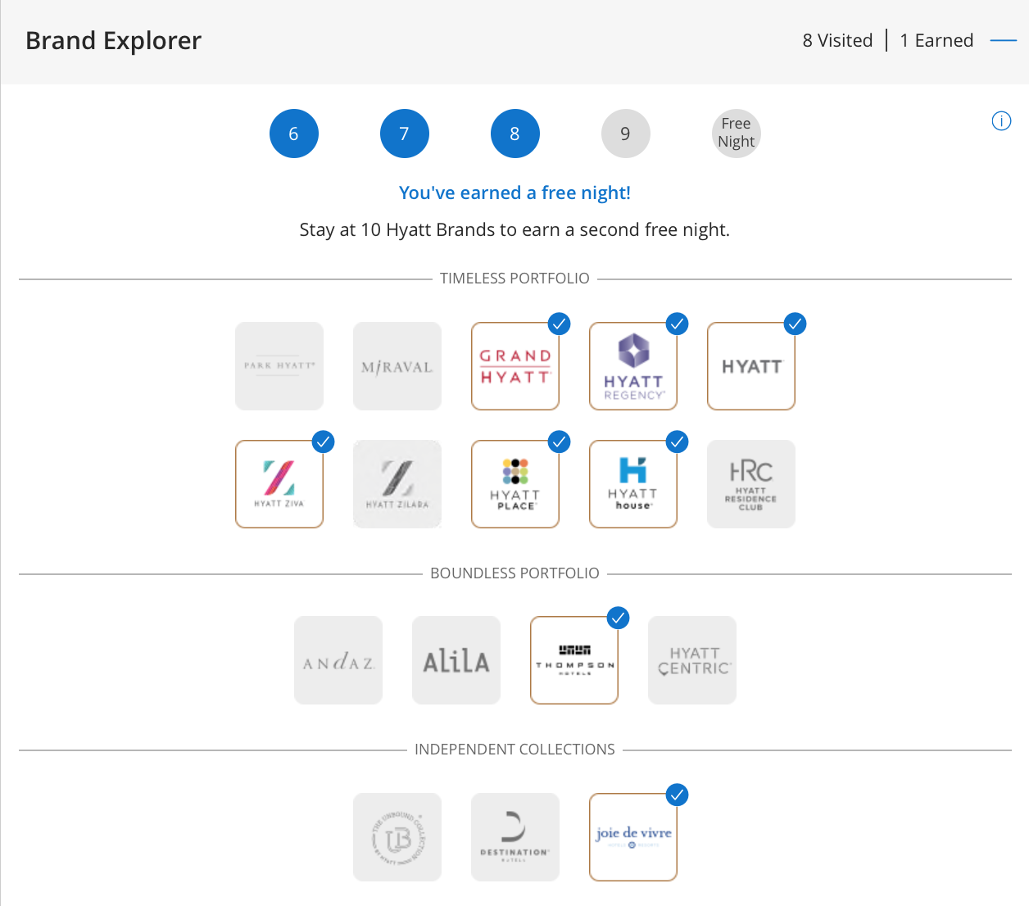Select the Miraval brand tile
The image size is (1029, 906).
[397, 366]
